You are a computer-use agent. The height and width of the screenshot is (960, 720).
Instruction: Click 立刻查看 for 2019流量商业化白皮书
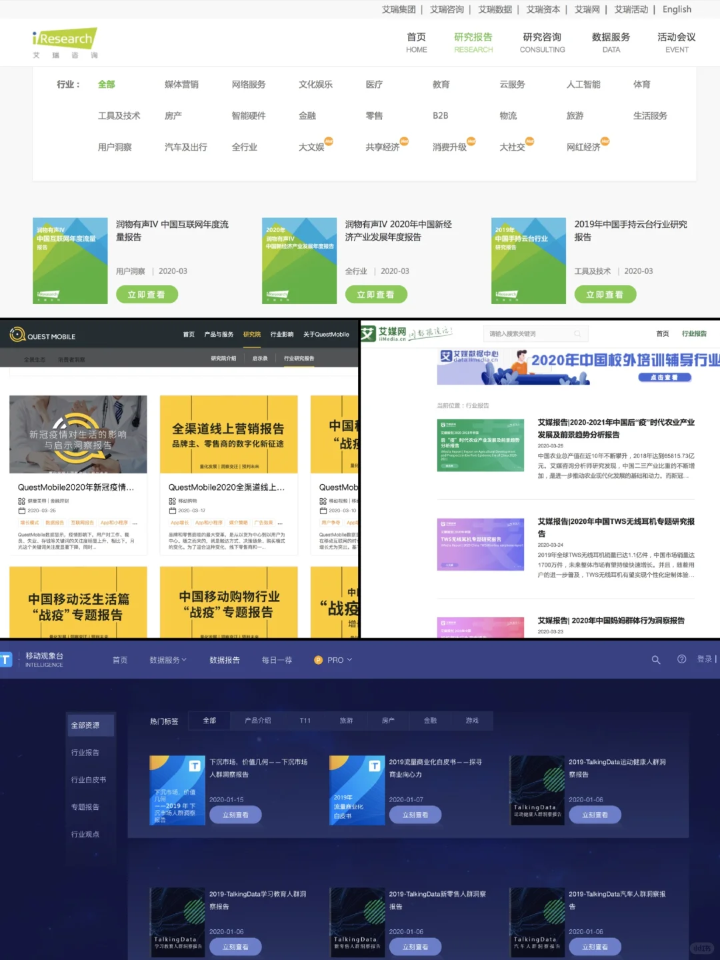pos(415,815)
